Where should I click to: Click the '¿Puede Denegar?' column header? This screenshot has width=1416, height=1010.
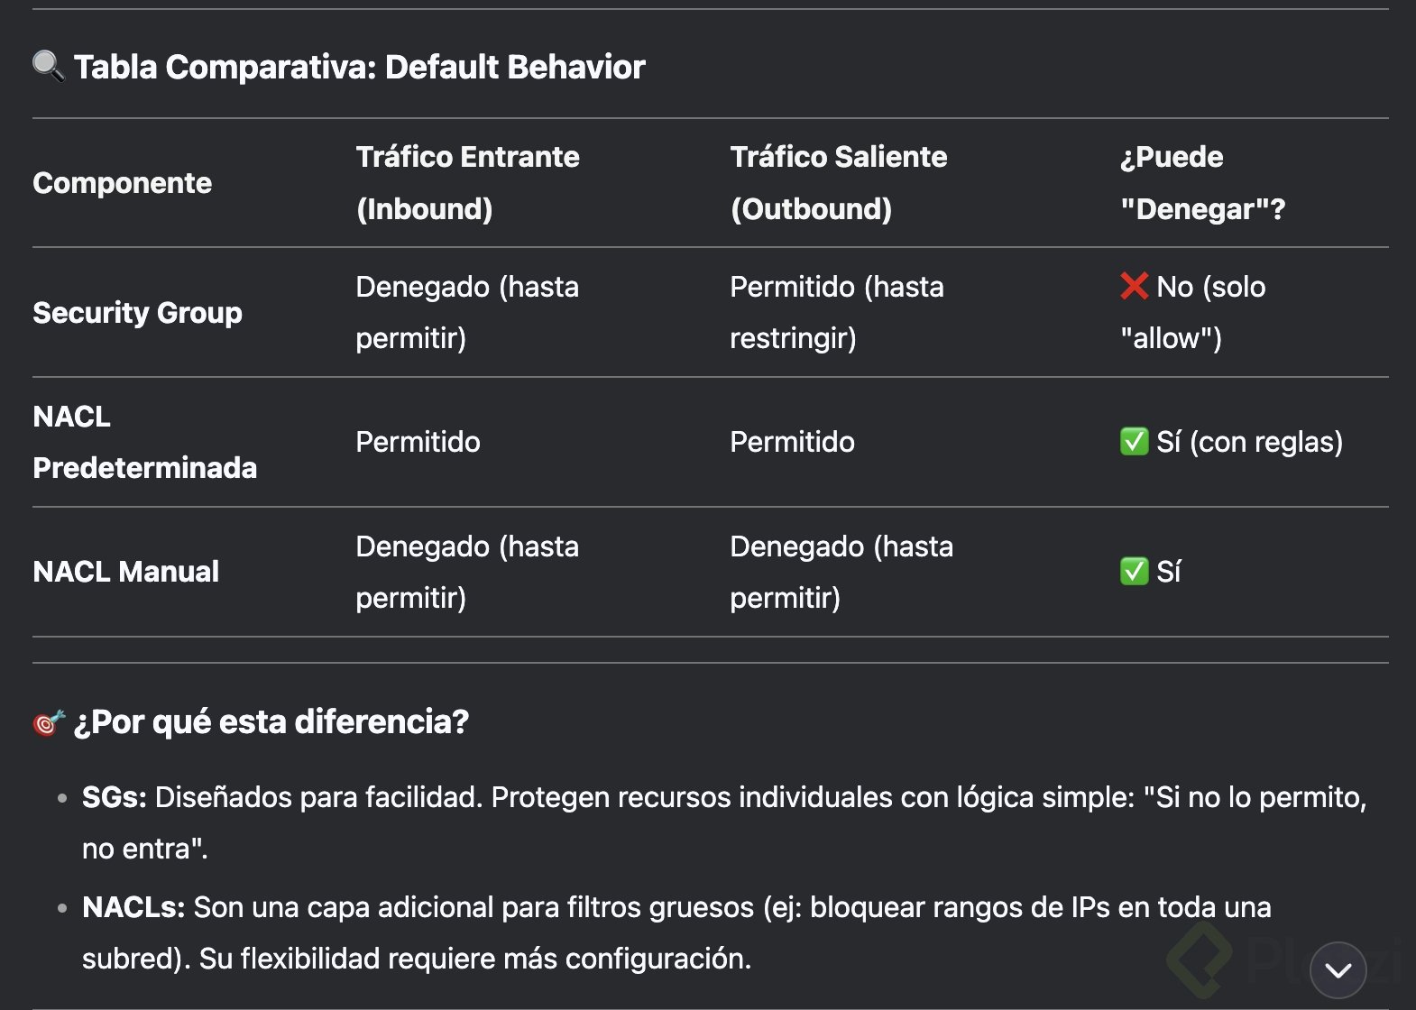1201,183
